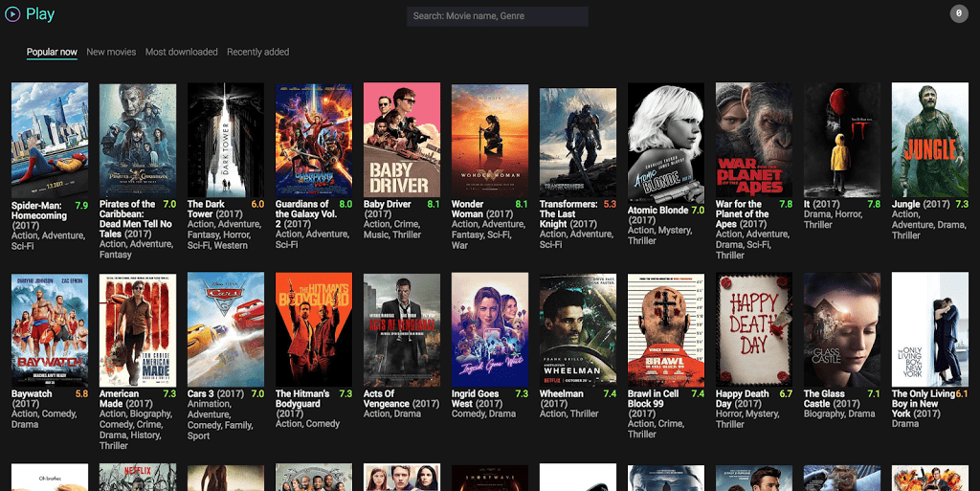Open the round counter icon at top right
980x491 pixels.
(958, 13)
